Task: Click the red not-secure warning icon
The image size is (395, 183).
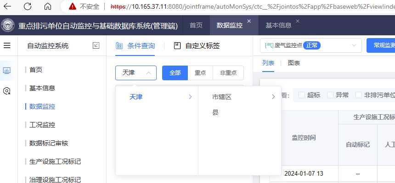Action: (x=73, y=6)
